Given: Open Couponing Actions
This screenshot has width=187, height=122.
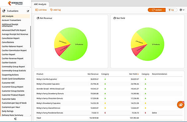Looking at the screenshot, I should point(10,75).
